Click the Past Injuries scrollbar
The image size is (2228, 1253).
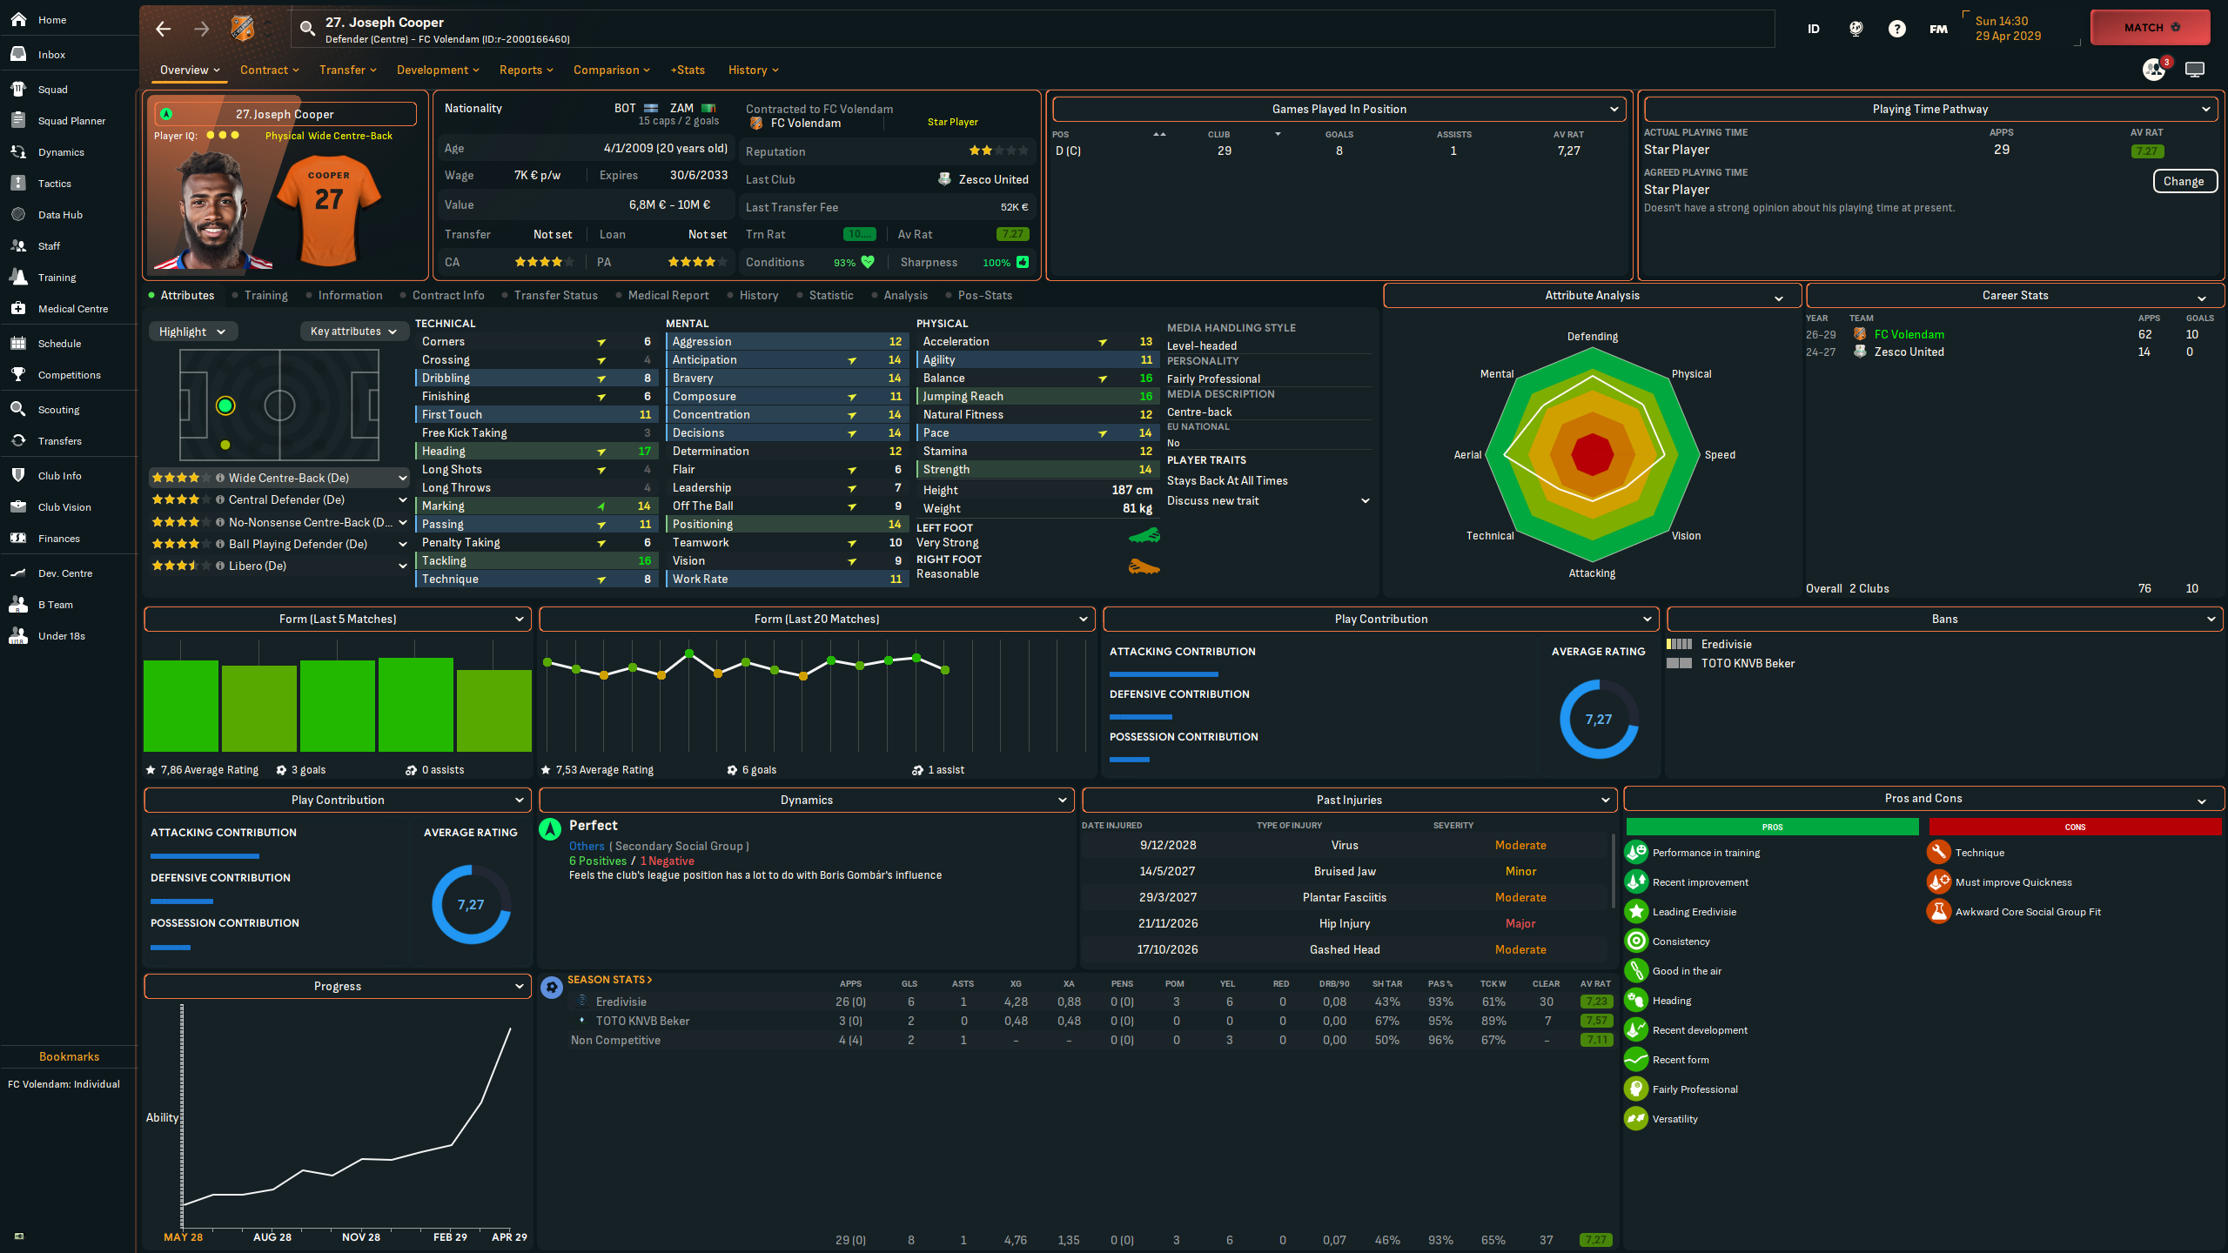pos(1613,870)
